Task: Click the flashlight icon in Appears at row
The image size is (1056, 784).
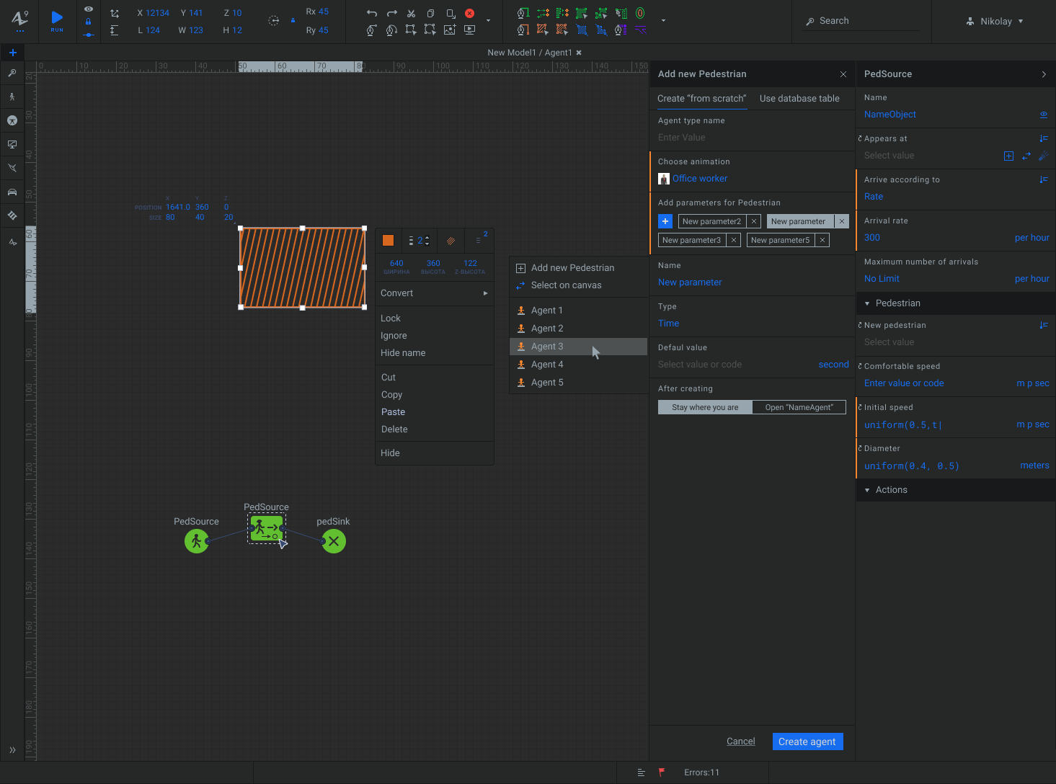Action: click(1043, 156)
